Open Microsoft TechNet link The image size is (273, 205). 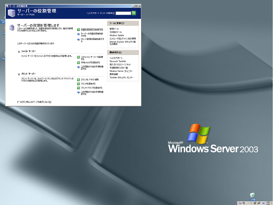click(x=118, y=61)
